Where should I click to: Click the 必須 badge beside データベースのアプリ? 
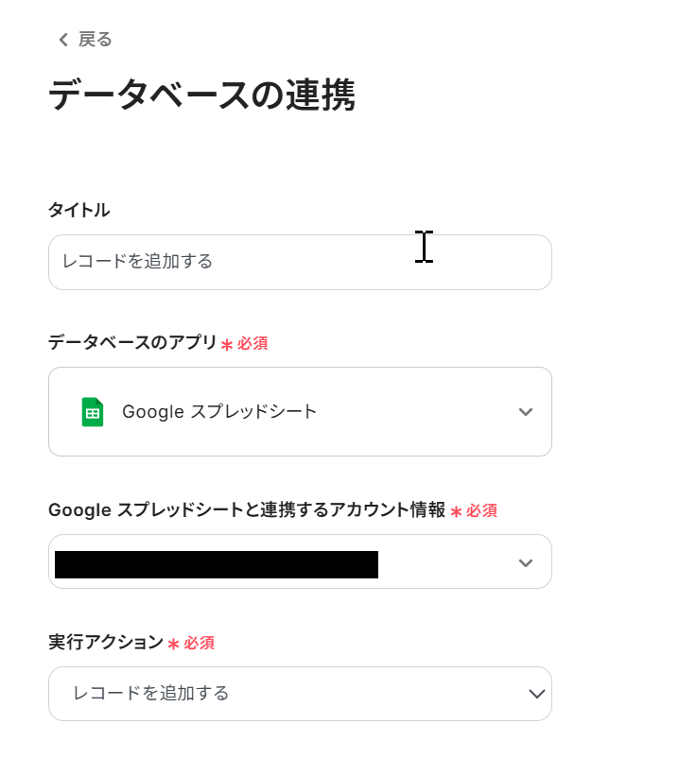tap(252, 344)
